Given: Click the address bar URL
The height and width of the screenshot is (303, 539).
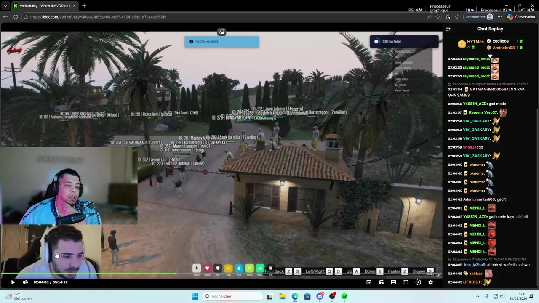Looking at the screenshot, I should coord(98,17).
